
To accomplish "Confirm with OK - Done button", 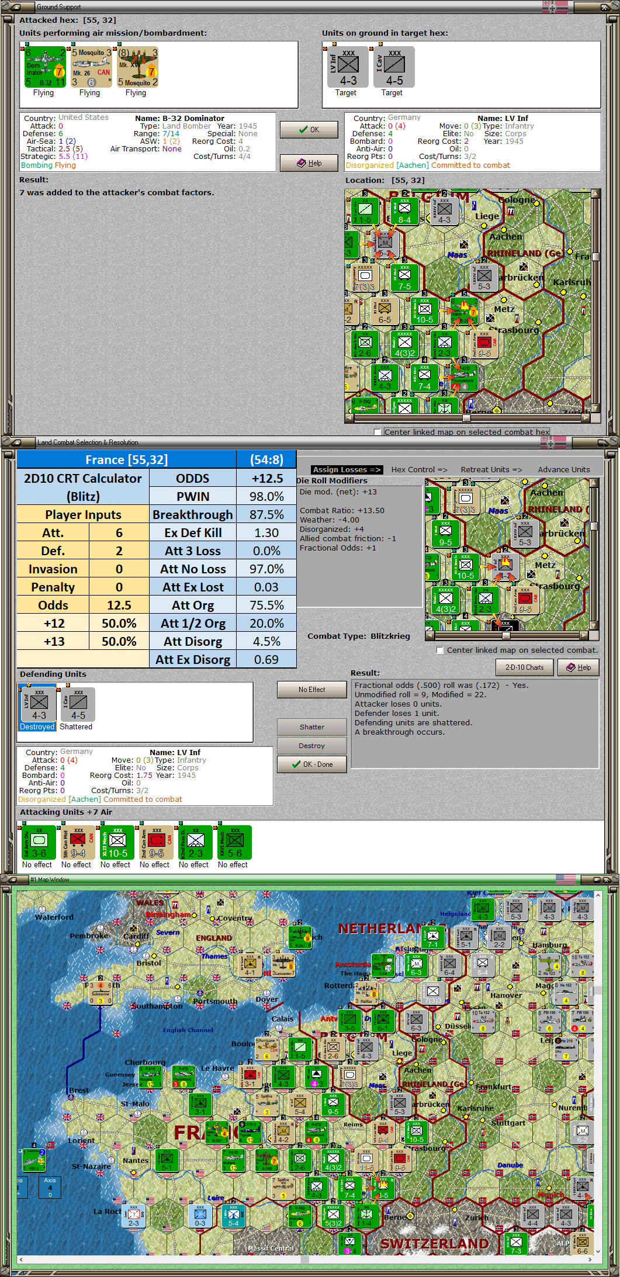I will coord(311,764).
